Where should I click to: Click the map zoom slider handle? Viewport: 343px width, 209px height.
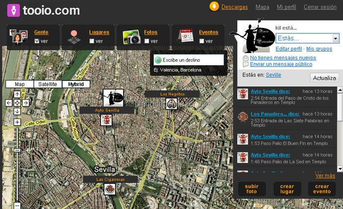tap(17, 150)
